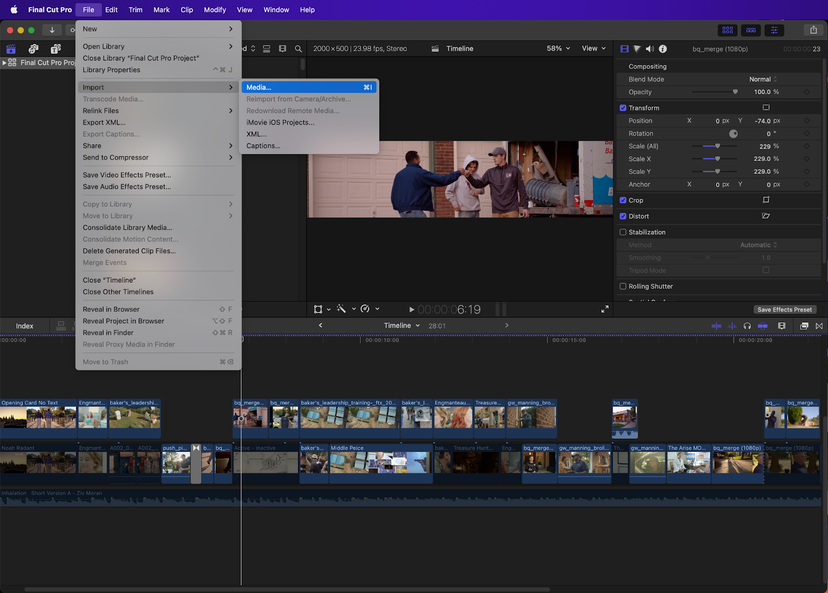Open the Transitions browser icon
This screenshot has width=828, height=593.
pos(819,326)
